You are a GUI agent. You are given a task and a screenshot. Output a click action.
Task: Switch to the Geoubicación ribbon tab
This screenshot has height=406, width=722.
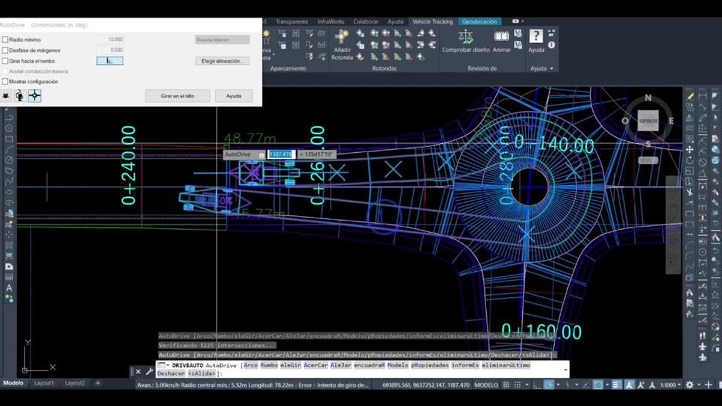[x=480, y=22]
